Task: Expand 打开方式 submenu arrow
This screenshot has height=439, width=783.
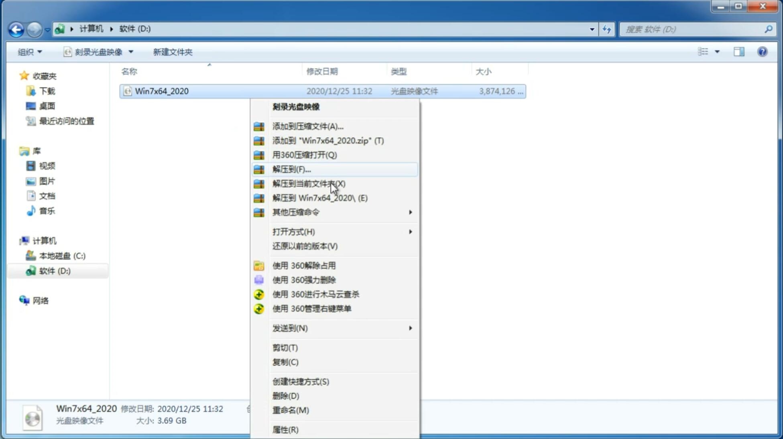Action: [410, 231]
